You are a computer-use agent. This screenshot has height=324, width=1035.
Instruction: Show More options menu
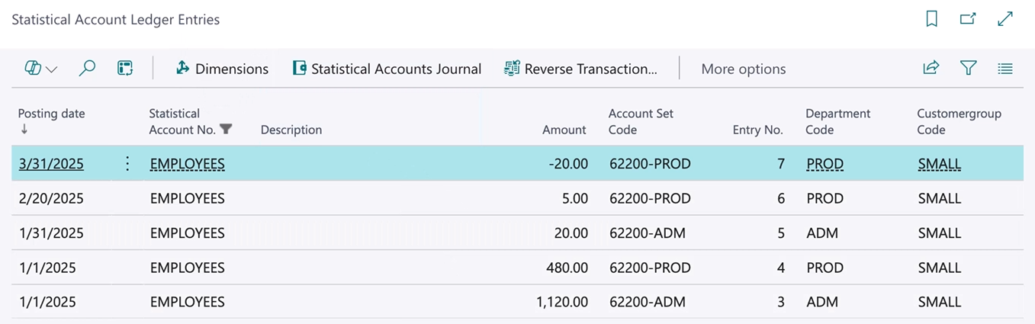pos(744,69)
